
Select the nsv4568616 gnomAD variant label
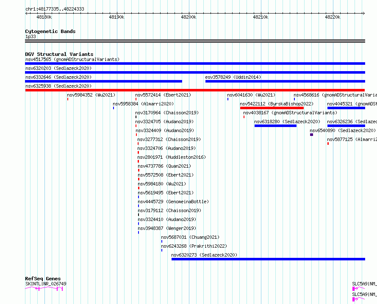pyautogui.click(x=335, y=95)
